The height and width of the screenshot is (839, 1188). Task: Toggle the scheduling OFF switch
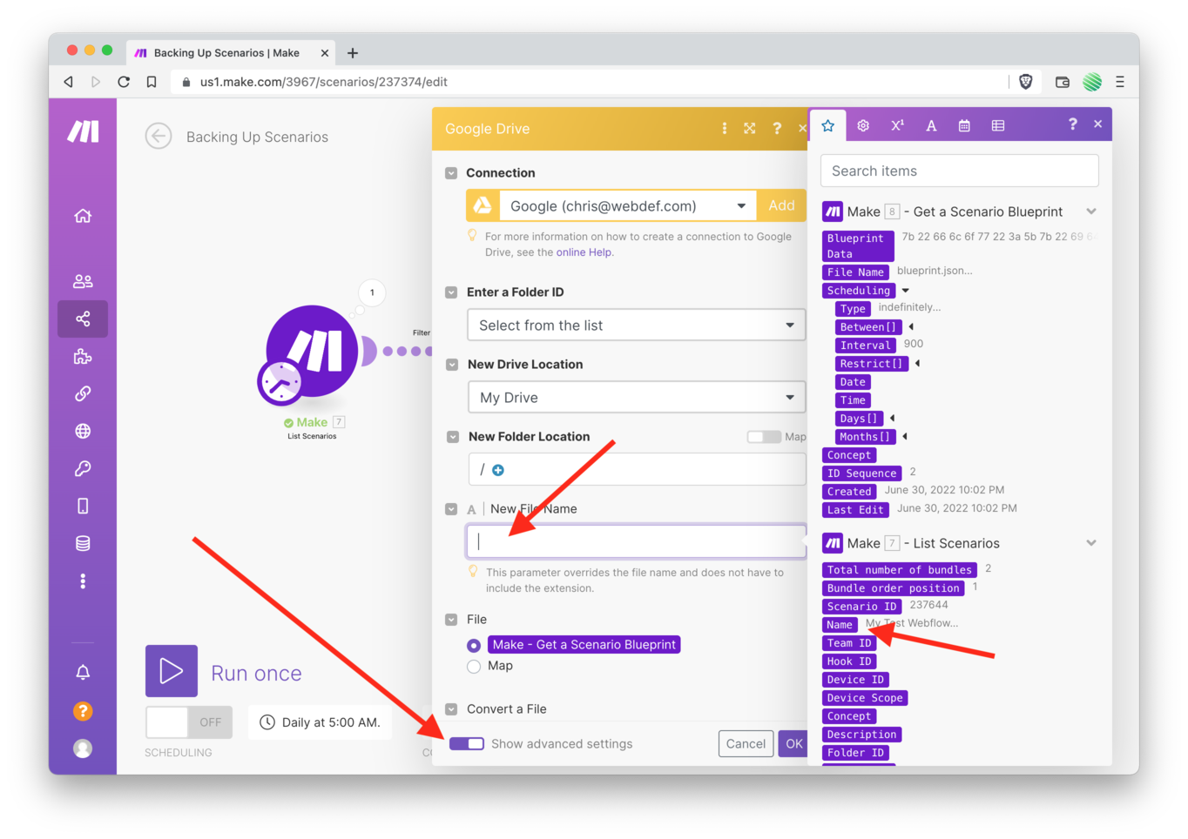click(189, 722)
